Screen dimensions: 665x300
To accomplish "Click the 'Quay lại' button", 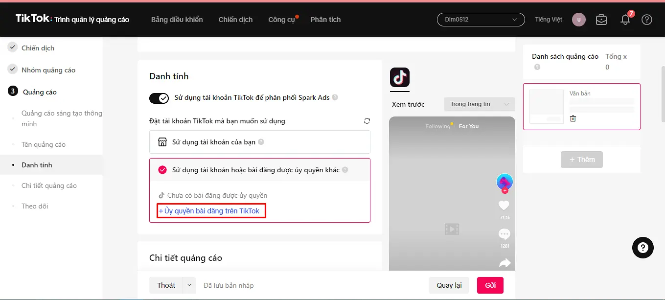I will pyautogui.click(x=449, y=285).
